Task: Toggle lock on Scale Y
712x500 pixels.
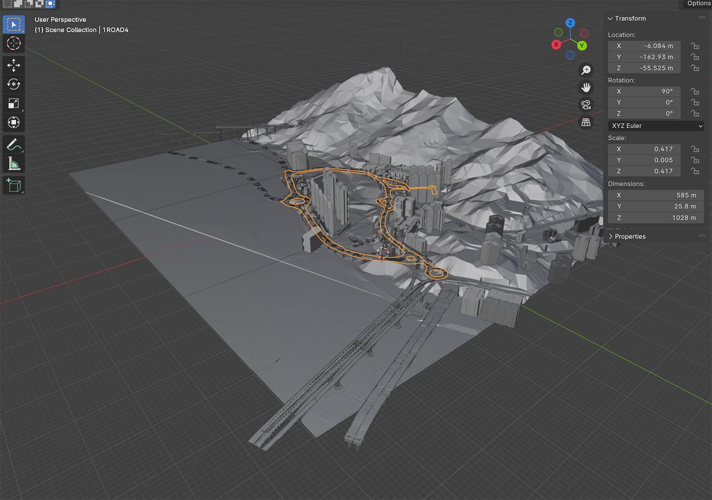Action: (695, 160)
